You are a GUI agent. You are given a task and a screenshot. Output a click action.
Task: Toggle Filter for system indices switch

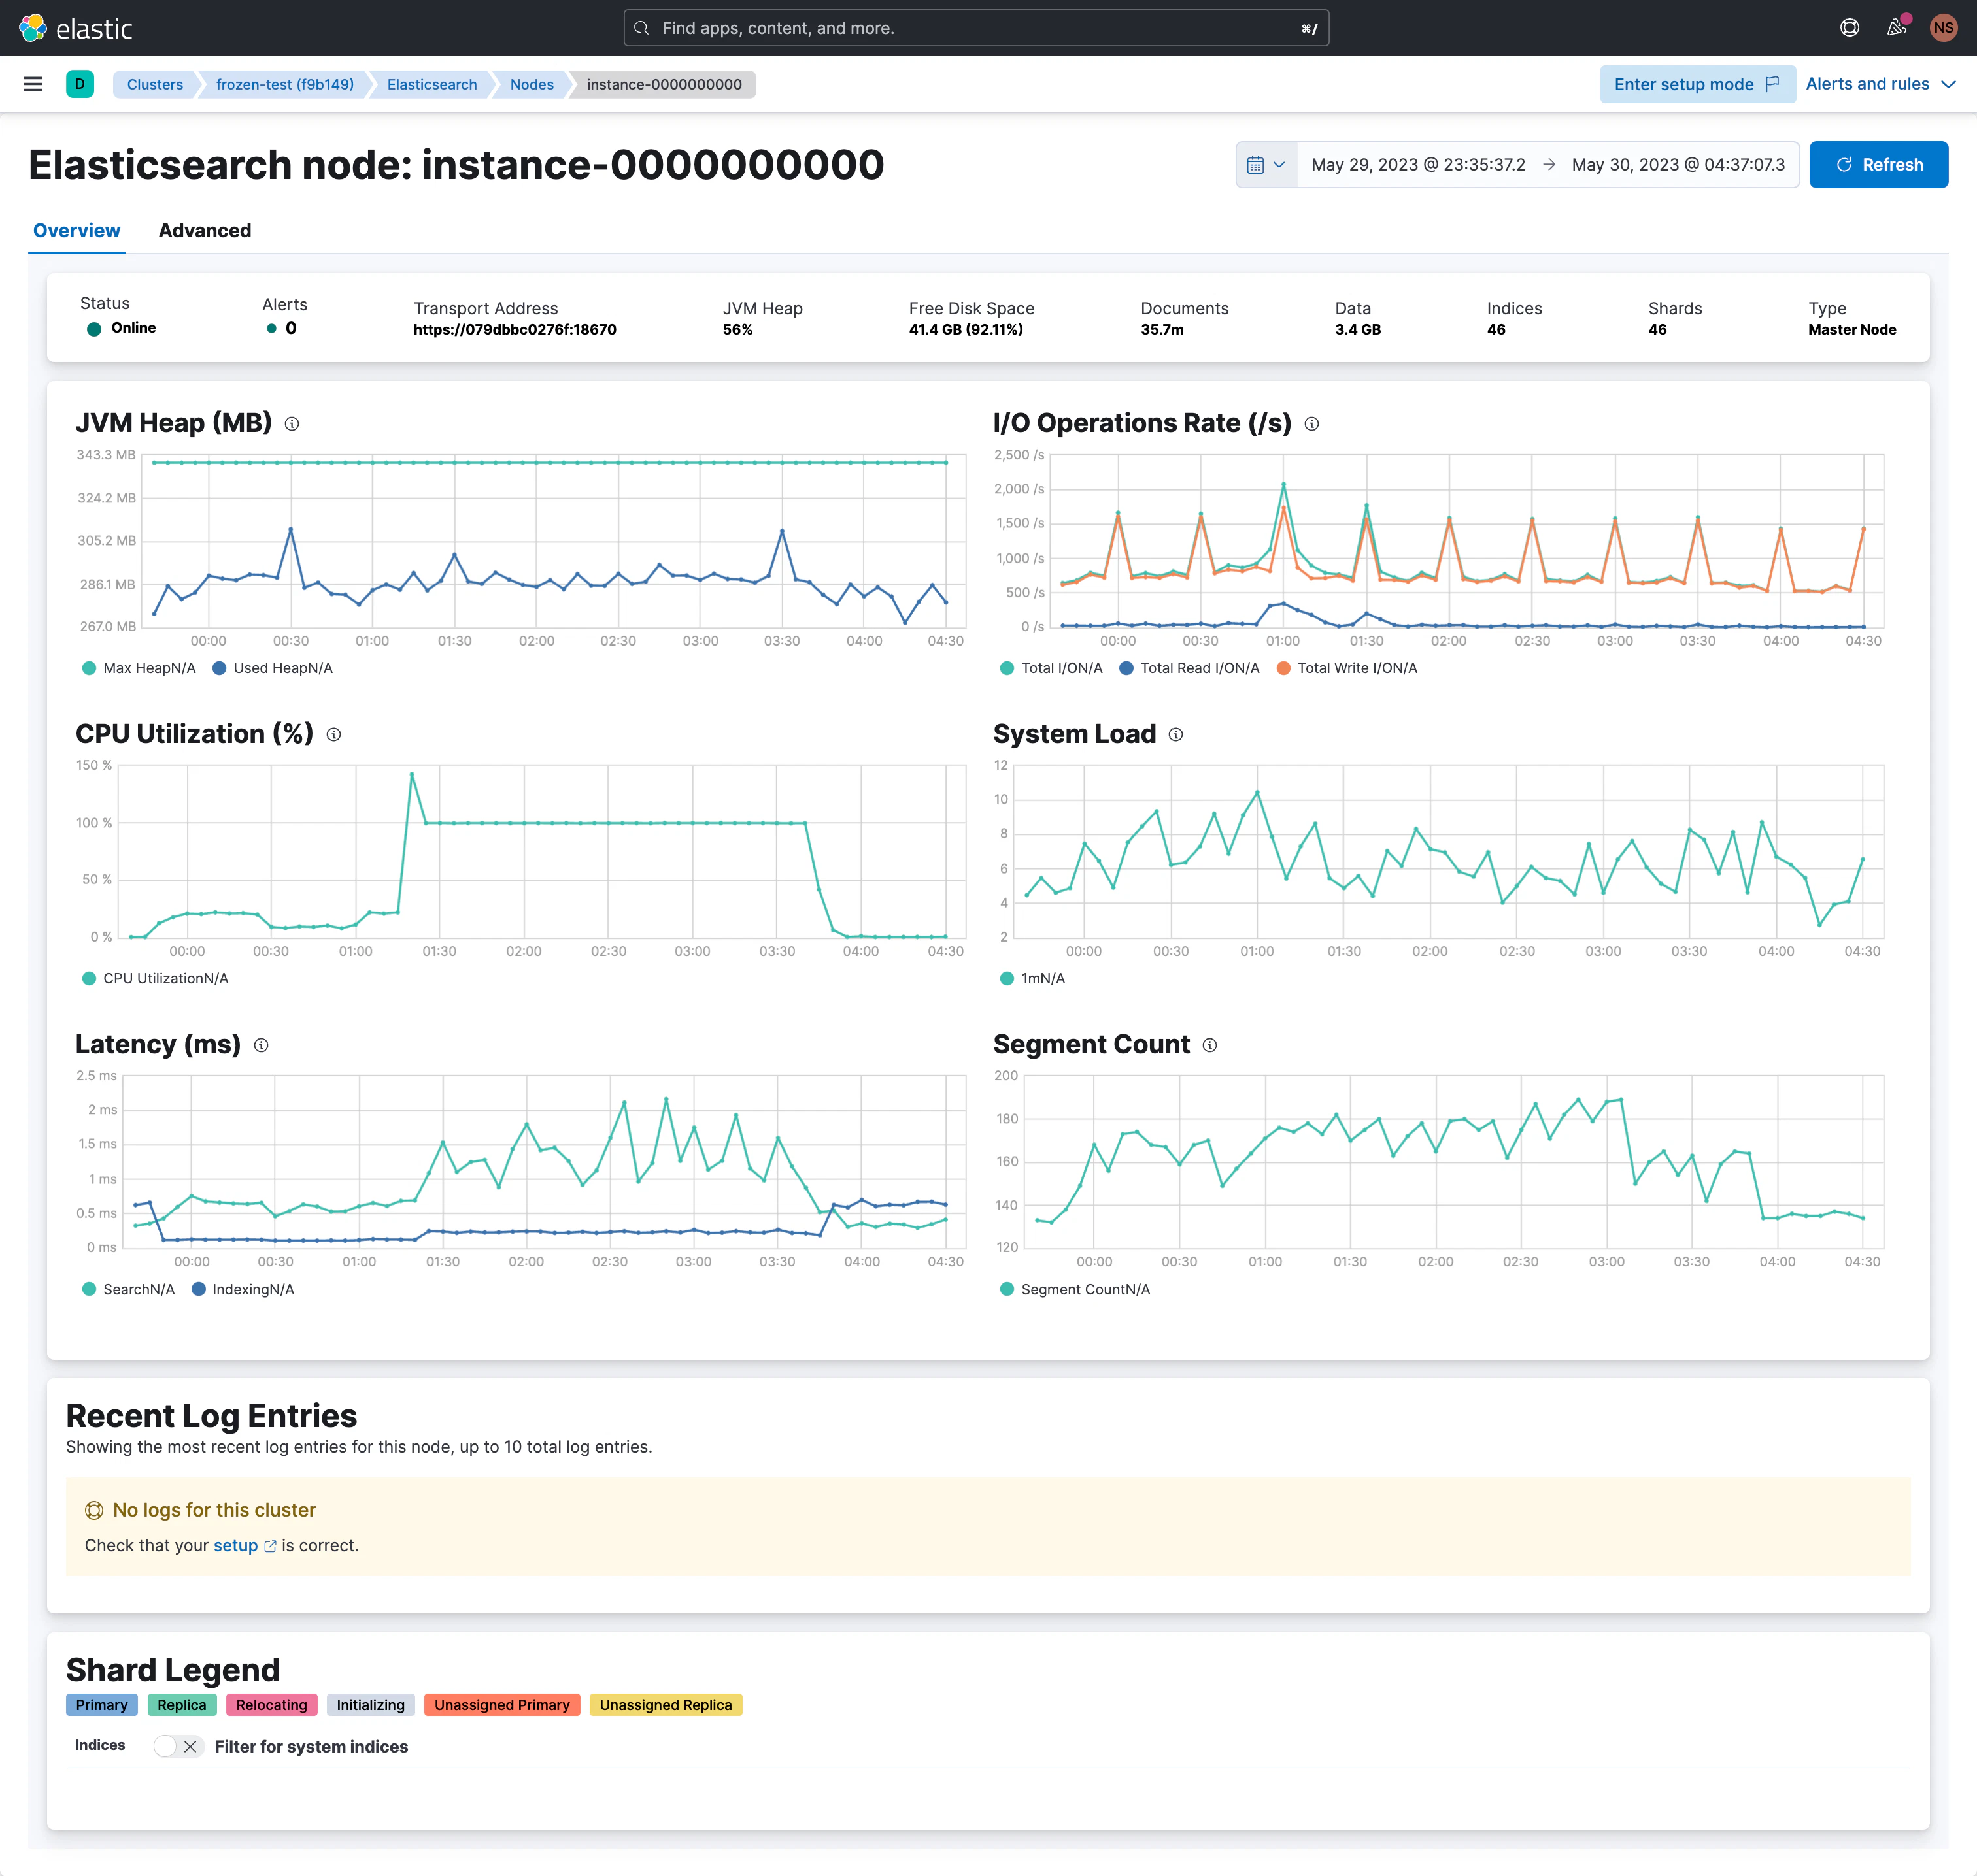[178, 1746]
